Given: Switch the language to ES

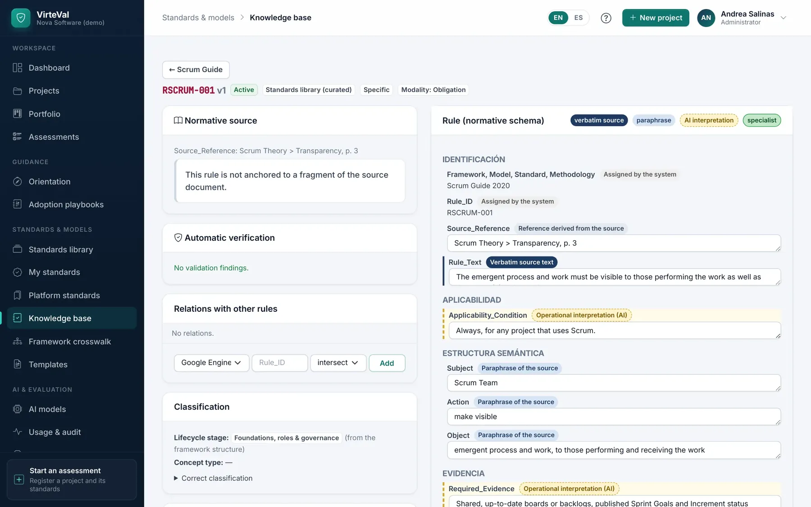Looking at the screenshot, I should [x=579, y=18].
